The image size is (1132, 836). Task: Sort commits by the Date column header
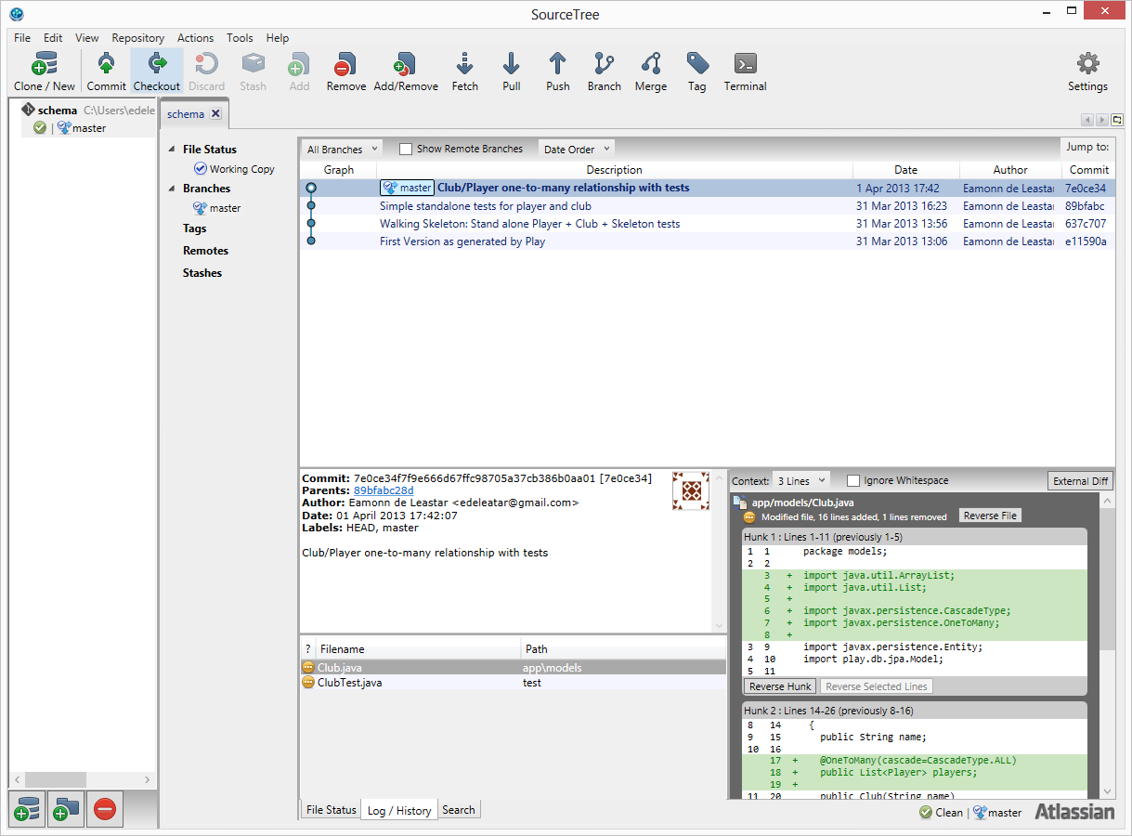coord(905,170)
